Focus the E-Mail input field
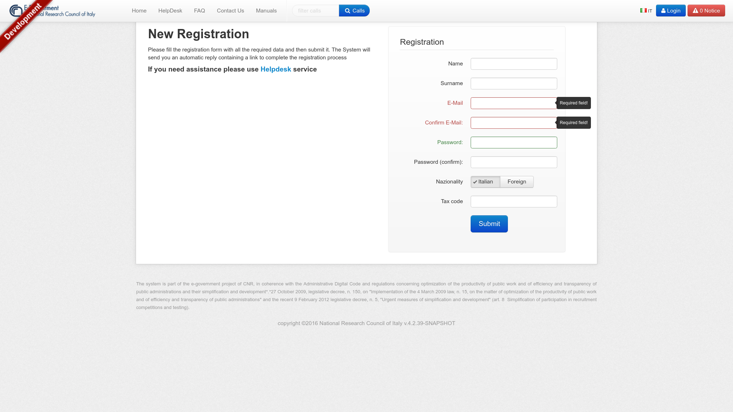Screen dimensions: 733x412 514,103
